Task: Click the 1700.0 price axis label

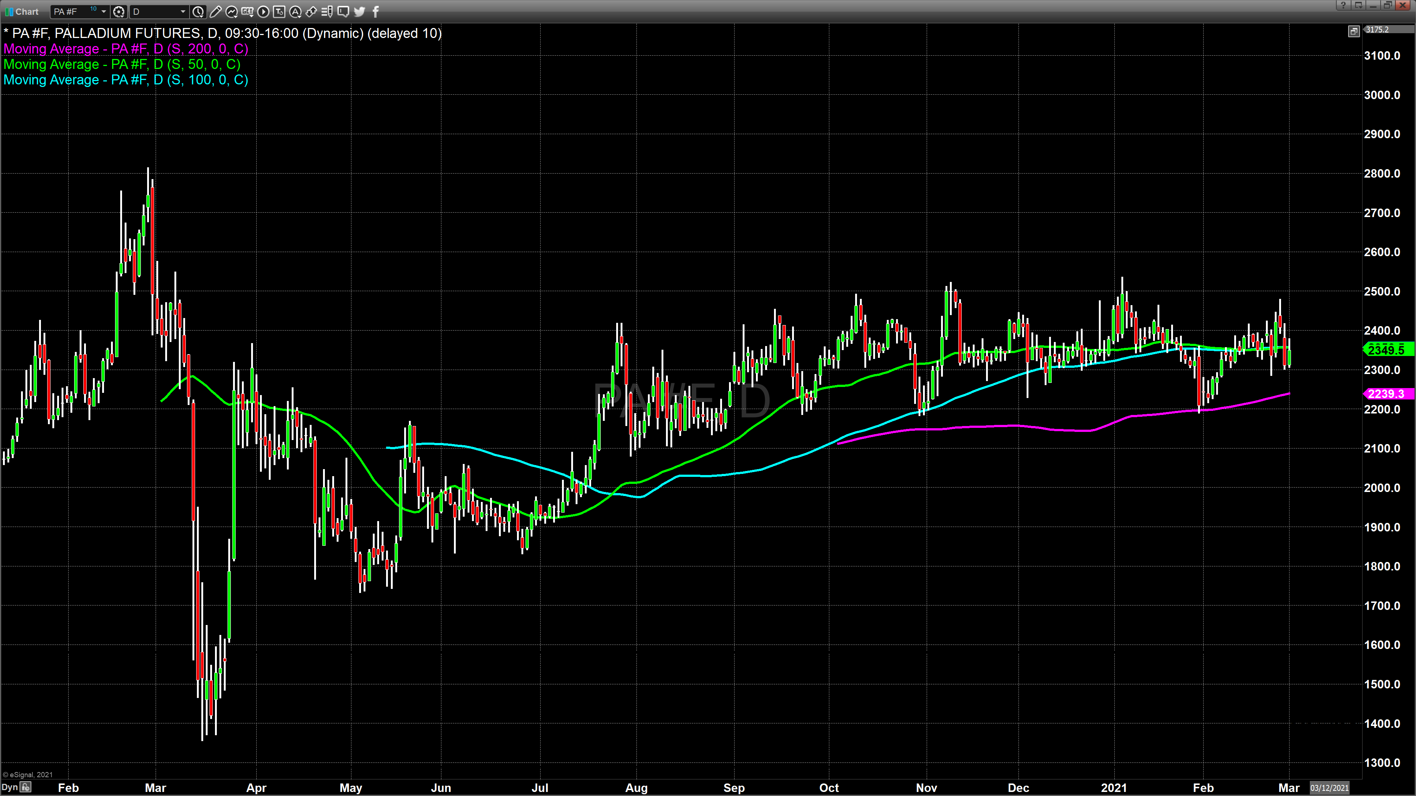Action: (x=1382, y=605)
